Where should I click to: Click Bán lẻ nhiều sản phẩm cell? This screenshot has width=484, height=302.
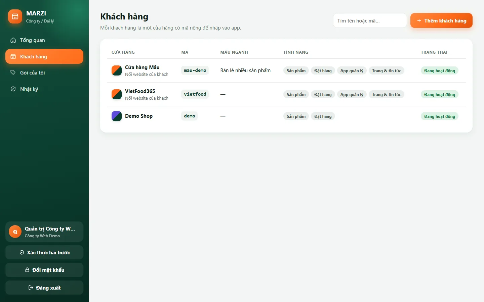245,70
